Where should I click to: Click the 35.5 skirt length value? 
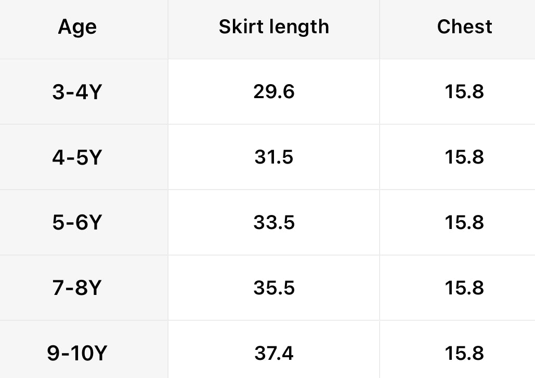273,288
